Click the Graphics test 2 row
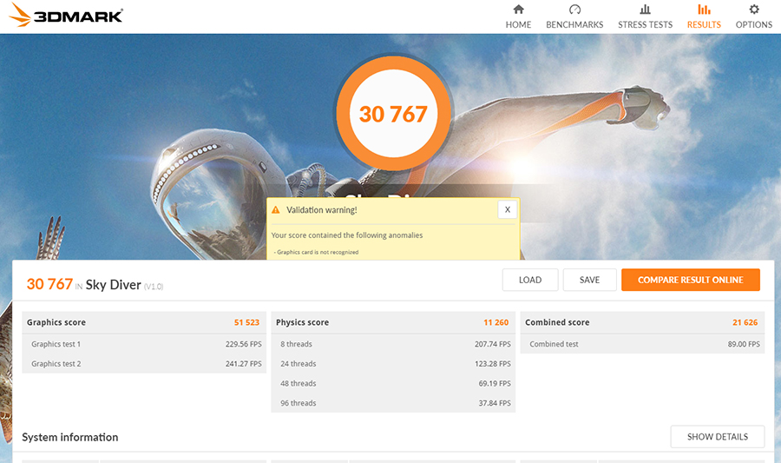The height and width of the screenshot is (463, 781). point(144,364)
